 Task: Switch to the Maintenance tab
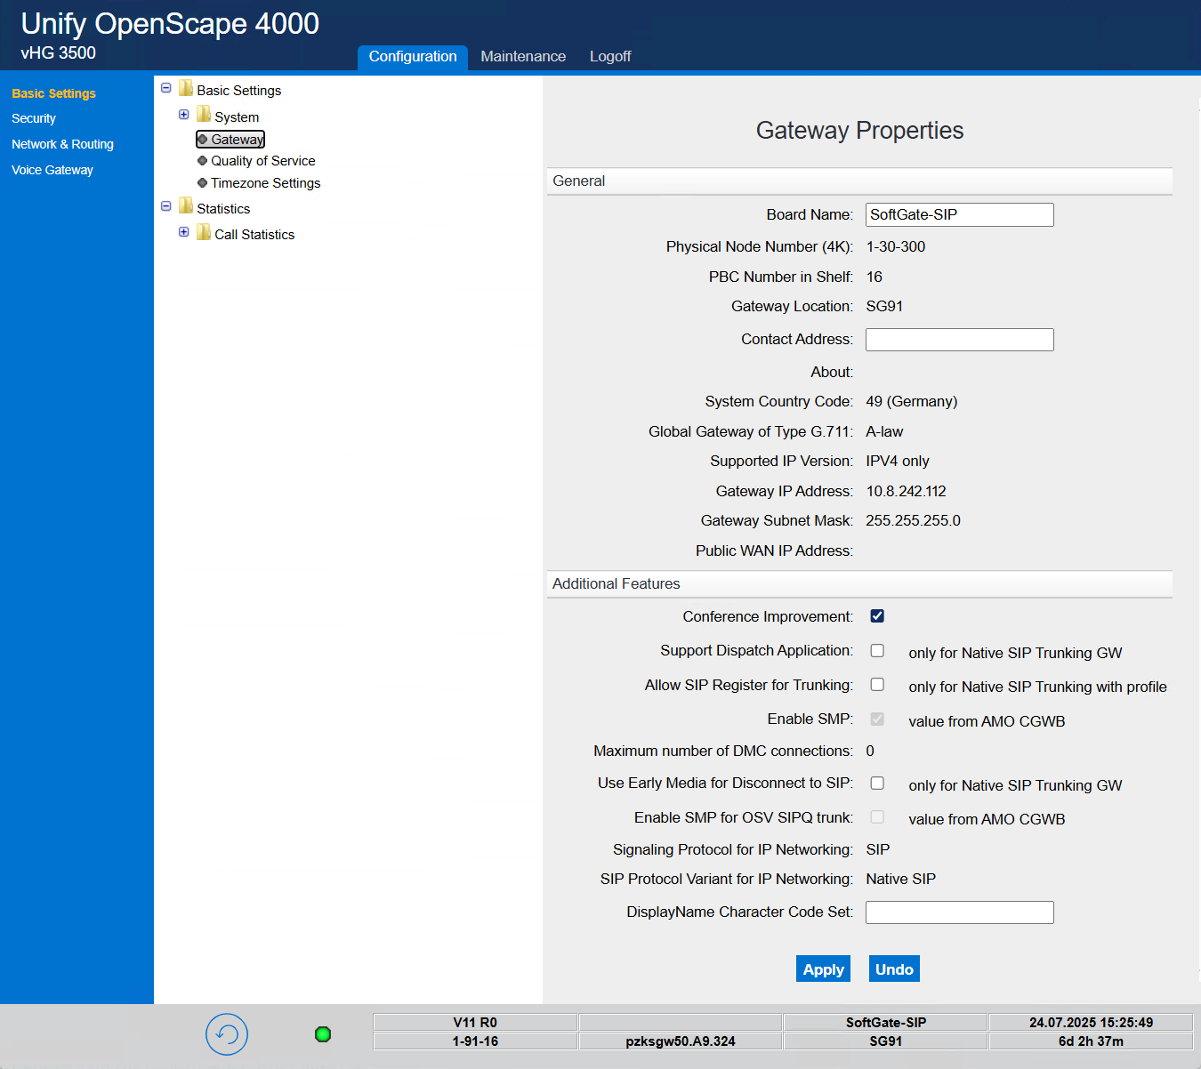point(523,56)
